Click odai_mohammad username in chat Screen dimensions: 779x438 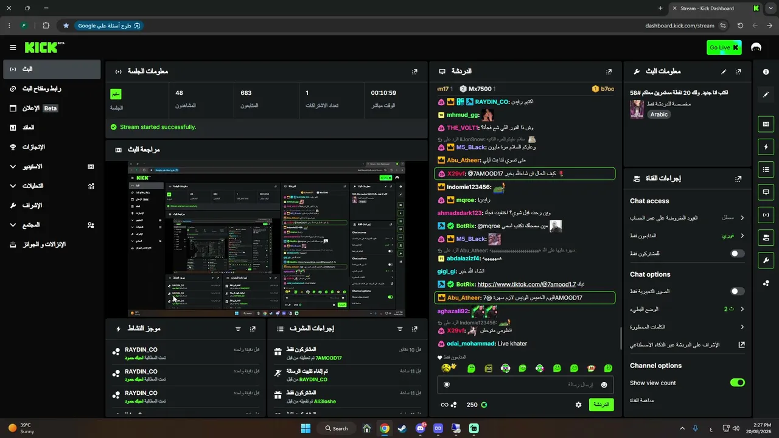pyautogui.click(x=470, y=344)
